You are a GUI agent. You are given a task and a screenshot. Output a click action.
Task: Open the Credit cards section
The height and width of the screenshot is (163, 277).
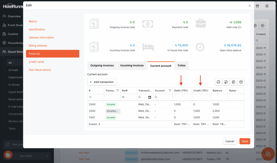point(36,62)
